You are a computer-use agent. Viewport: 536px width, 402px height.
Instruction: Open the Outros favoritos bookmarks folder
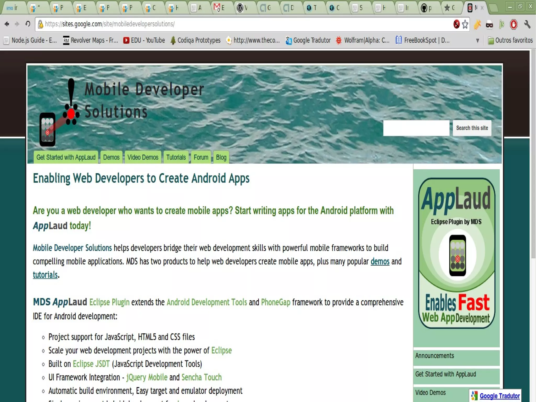pyautogui.click(x=510, y=40)
